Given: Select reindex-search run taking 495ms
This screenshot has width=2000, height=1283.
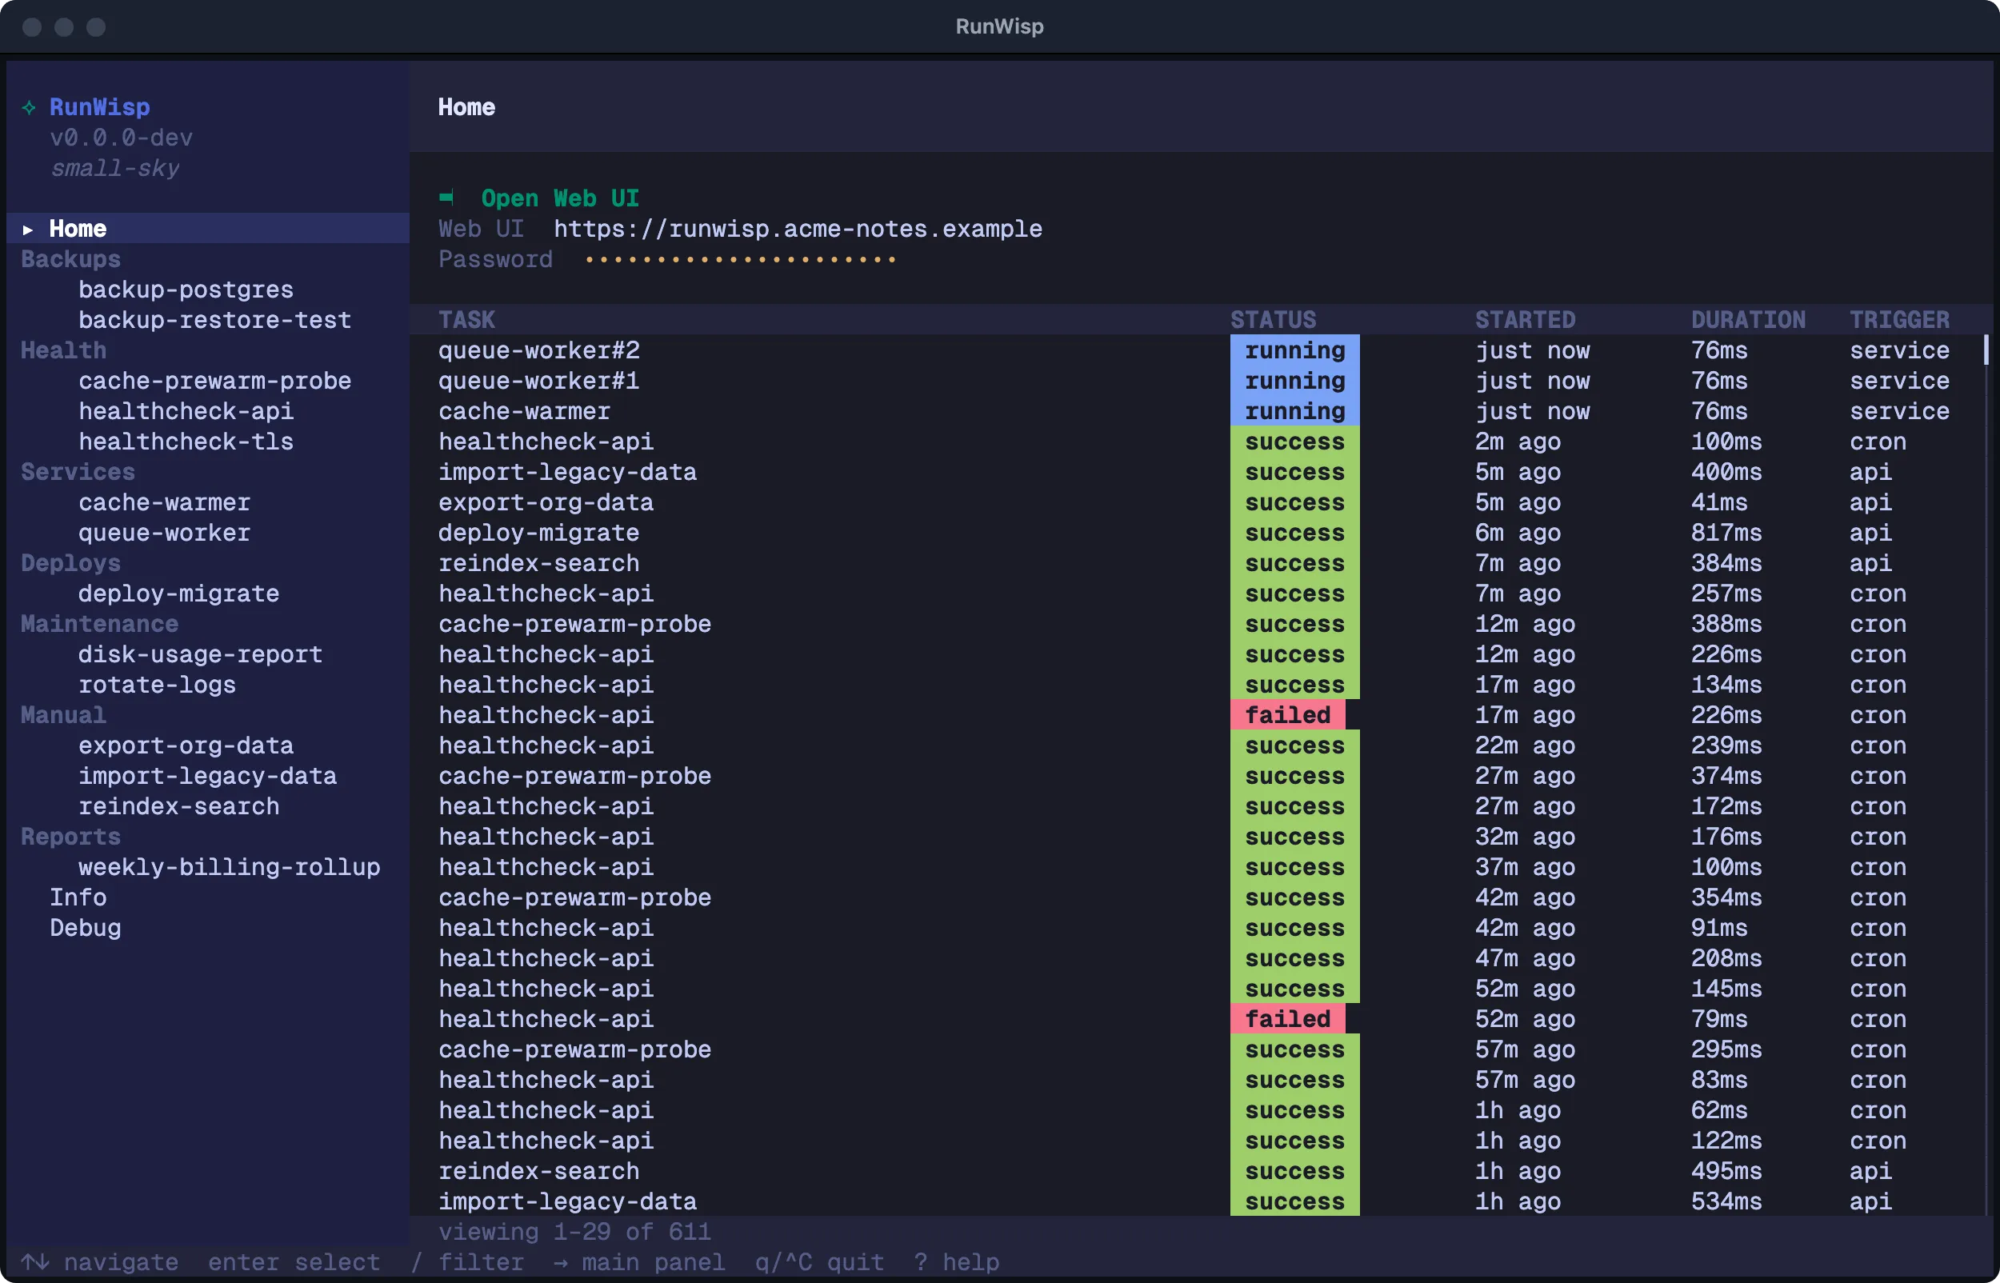Looking at the screenshot, I should (1197, 1171).
